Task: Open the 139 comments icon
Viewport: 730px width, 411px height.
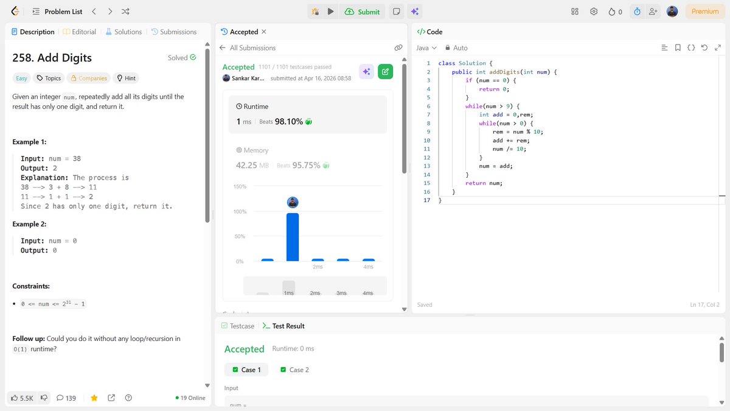Action: coord(66,398)
